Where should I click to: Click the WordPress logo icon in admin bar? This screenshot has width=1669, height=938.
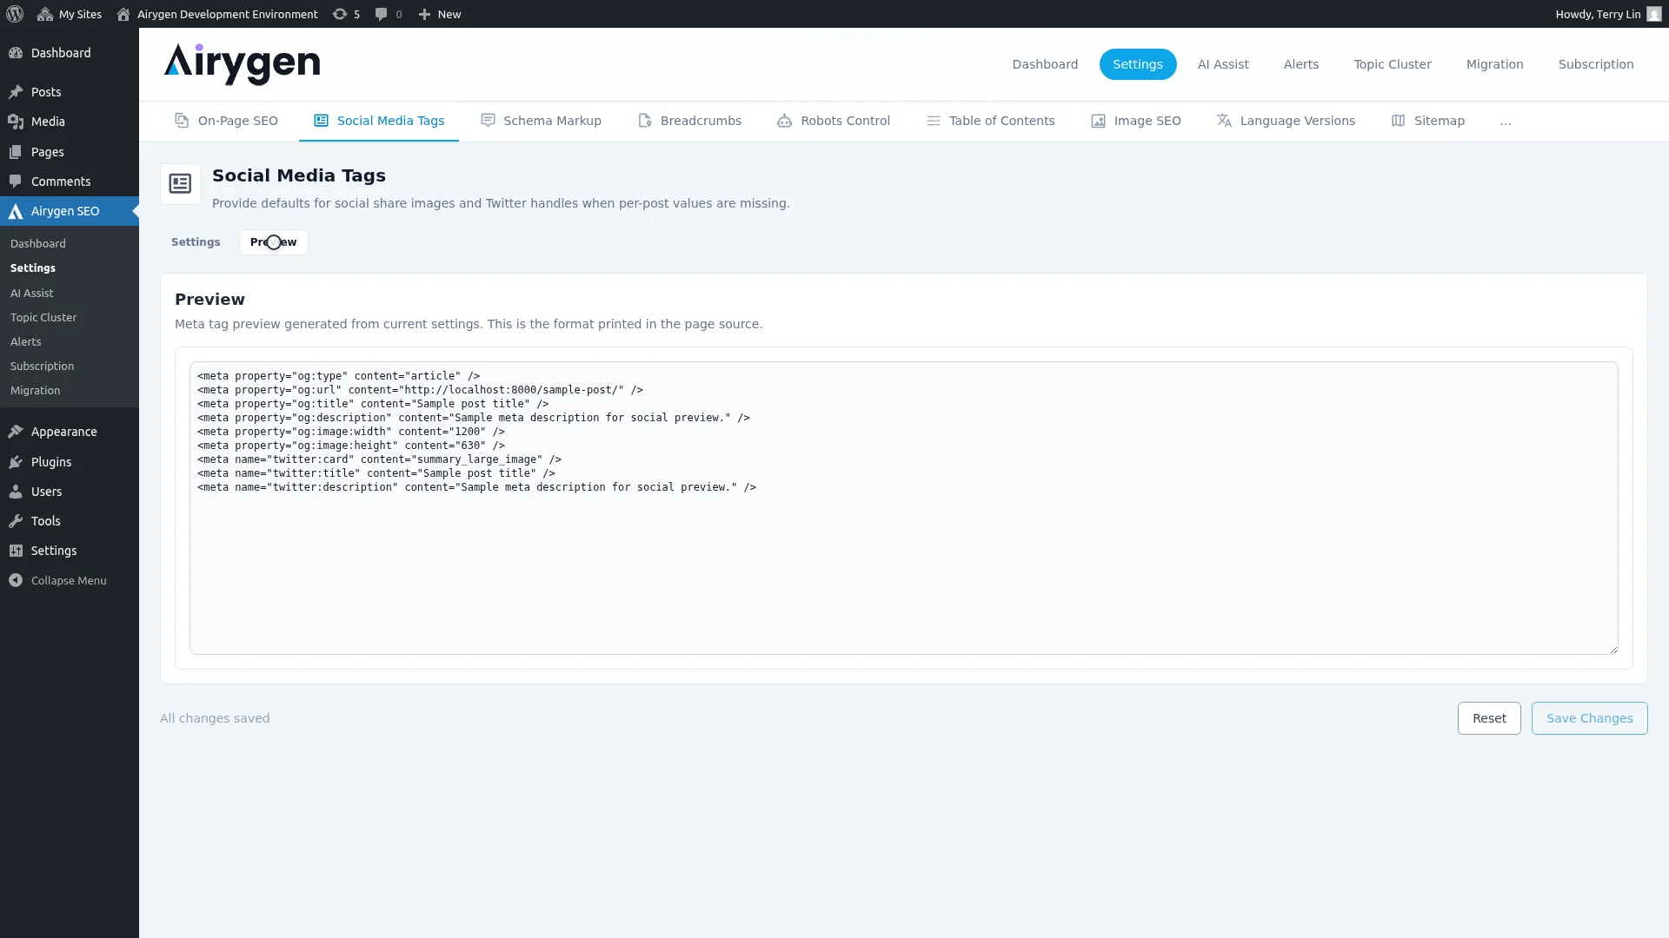15,14
